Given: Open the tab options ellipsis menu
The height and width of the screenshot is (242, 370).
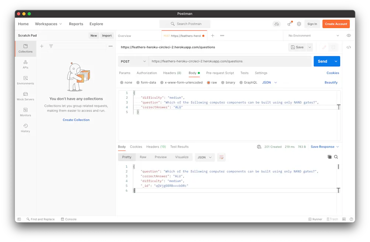Looking at the screenshot, I should point(222,36).
